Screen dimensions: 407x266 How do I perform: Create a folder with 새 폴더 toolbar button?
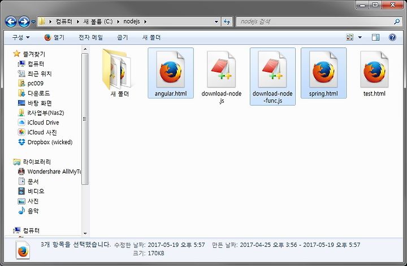pos(151,38)
